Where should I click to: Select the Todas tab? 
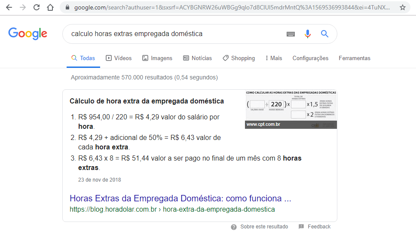[x=83, y=58]
